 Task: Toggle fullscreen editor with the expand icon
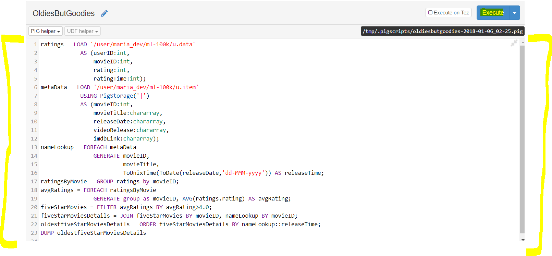514,43
